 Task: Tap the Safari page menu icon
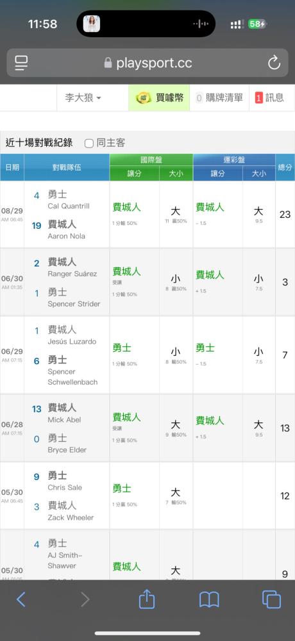click(21, 63)
